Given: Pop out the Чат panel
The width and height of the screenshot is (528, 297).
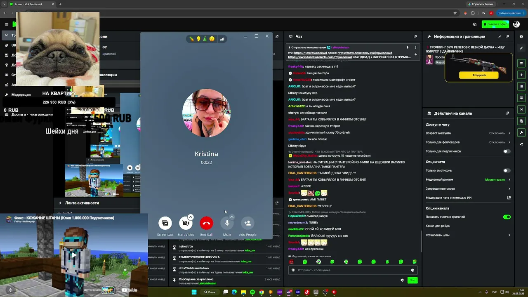Looking at the screenshot, I should [x=415, y=37].
